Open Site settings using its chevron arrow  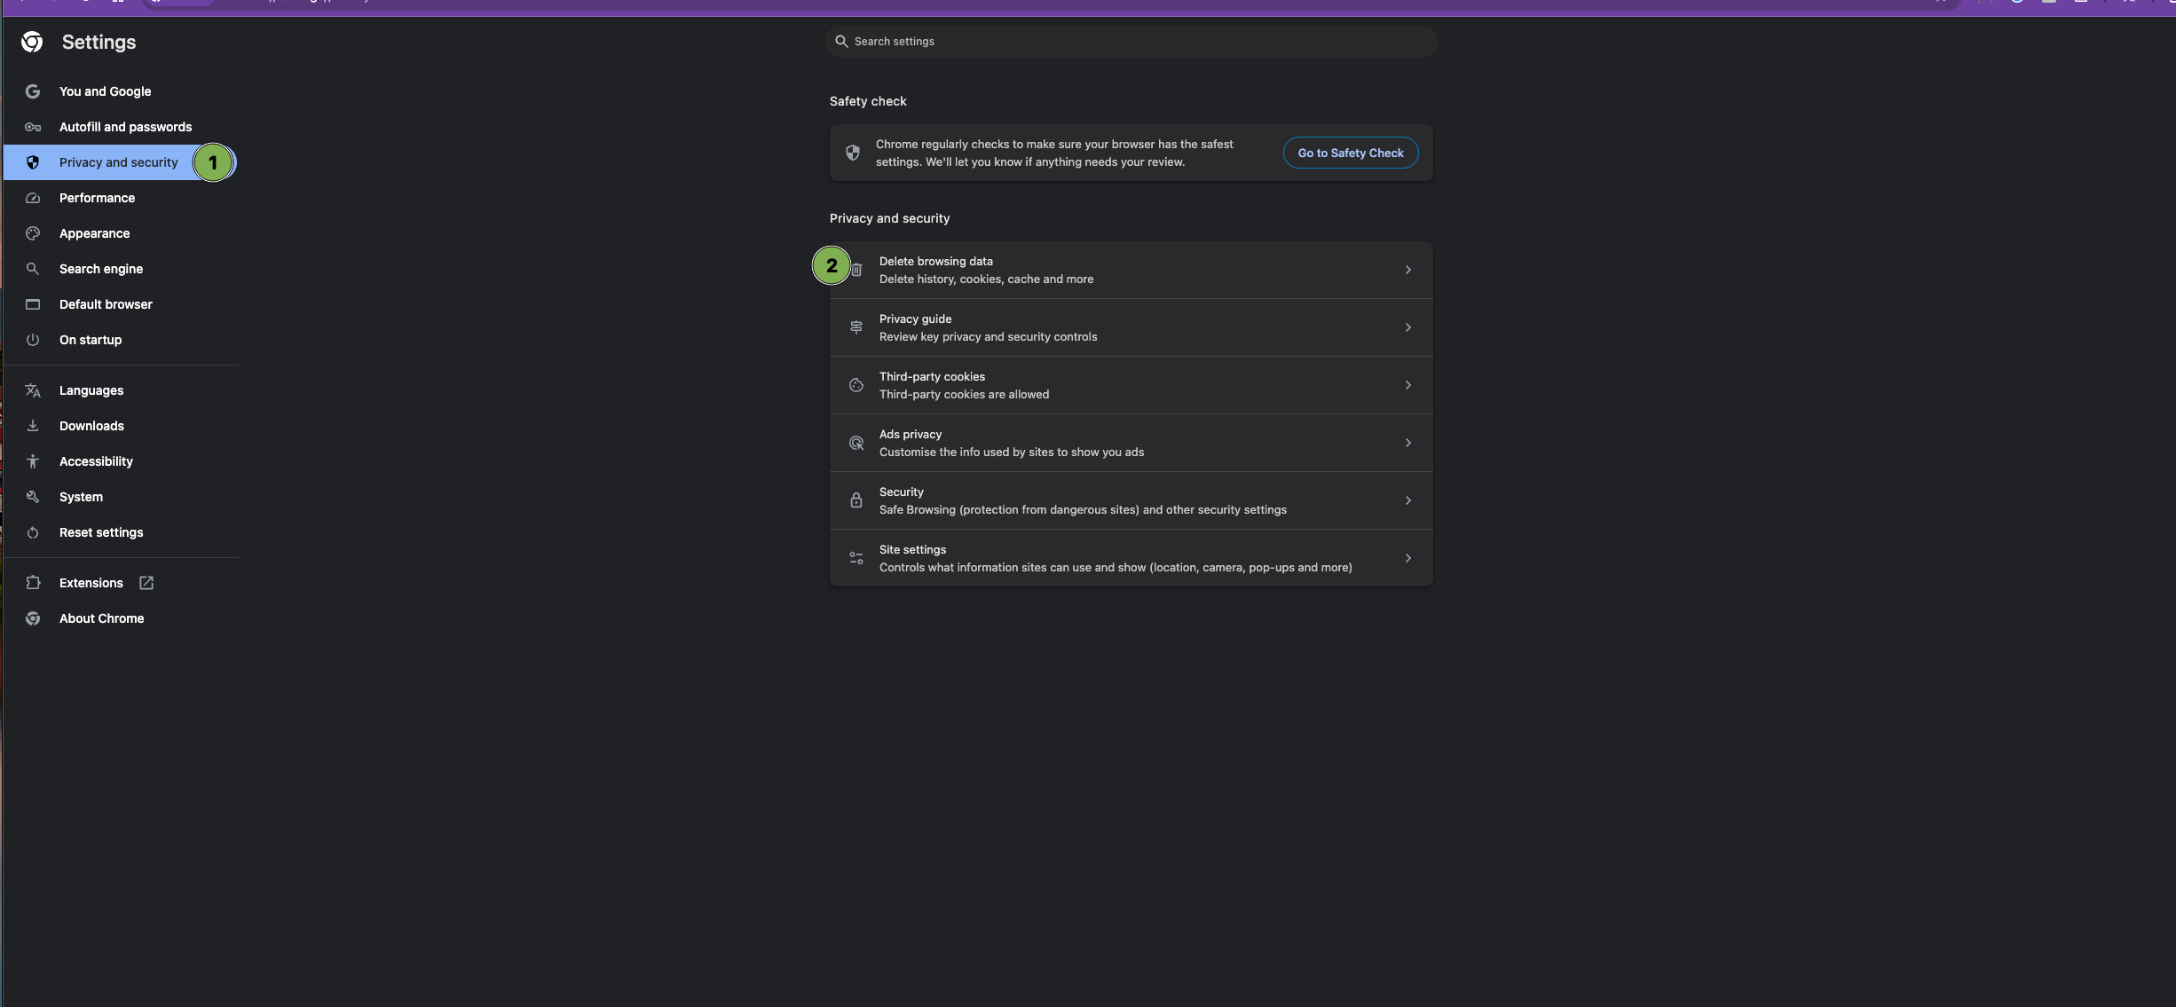click(x=1408, y=558)
